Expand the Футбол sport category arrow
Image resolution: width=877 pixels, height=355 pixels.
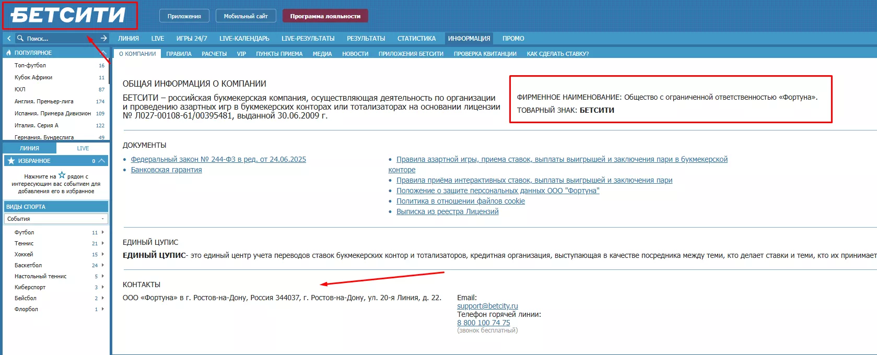pyautogui.click(x=103, y=232)
